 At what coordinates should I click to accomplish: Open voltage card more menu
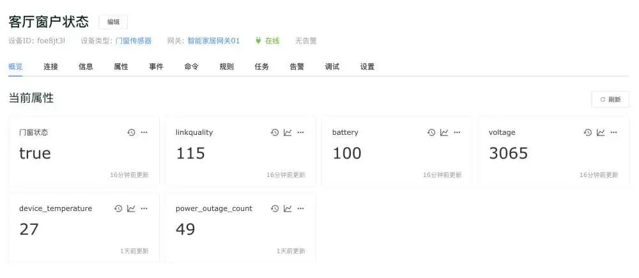(613, 132)
